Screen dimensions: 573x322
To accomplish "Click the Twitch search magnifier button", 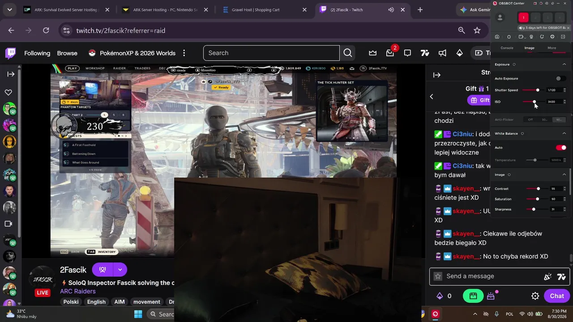I will tap(348, 53).
